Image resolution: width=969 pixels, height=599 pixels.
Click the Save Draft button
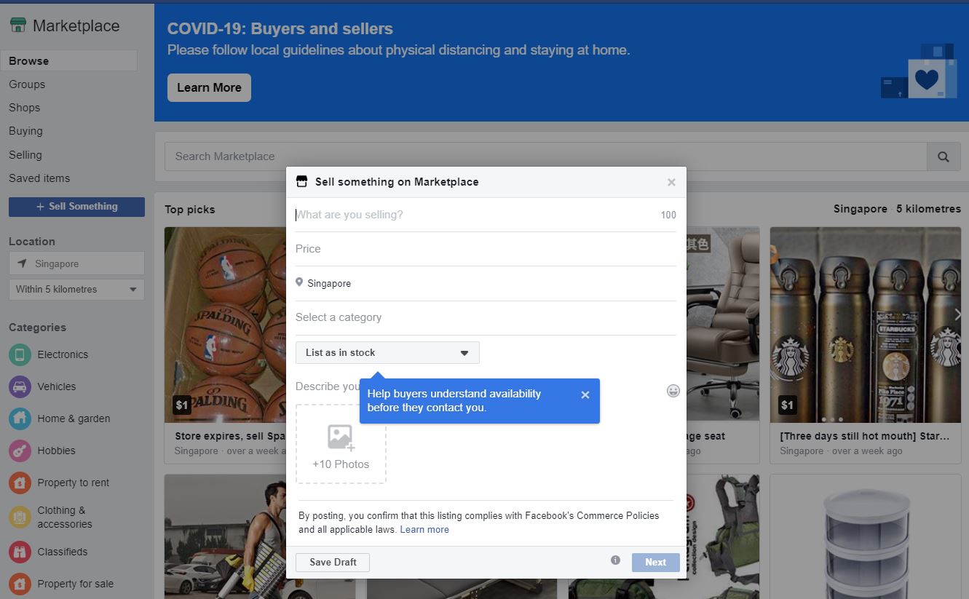[333, 562]
